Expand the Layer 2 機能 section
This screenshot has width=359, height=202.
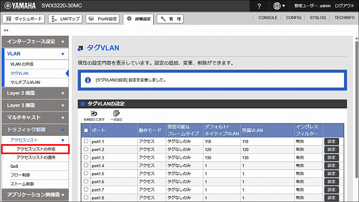pyautogui.click(x=35, y=93)
